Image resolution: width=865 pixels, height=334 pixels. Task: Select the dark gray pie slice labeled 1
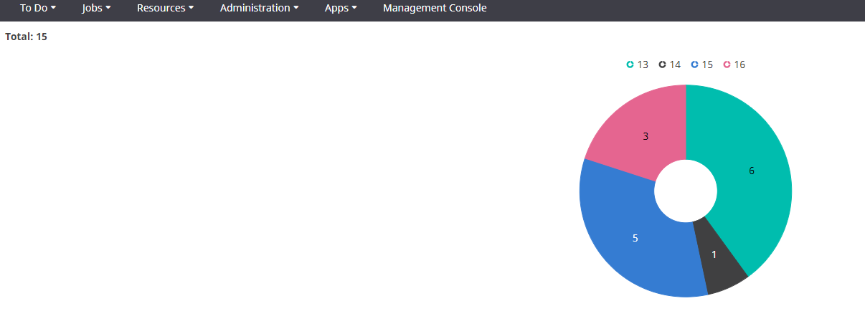click(x=714, y=254)
